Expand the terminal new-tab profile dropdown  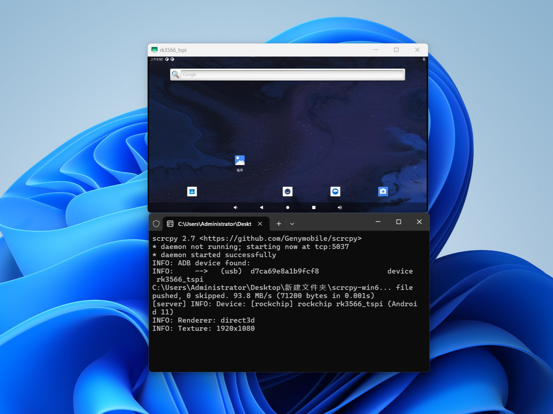[292, 224]
